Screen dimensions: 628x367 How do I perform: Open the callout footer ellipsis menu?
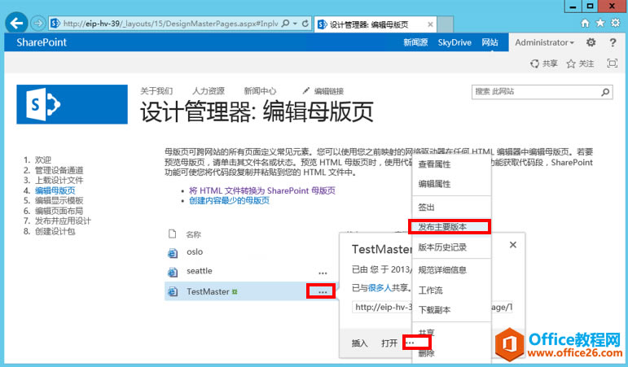(411, 343)
